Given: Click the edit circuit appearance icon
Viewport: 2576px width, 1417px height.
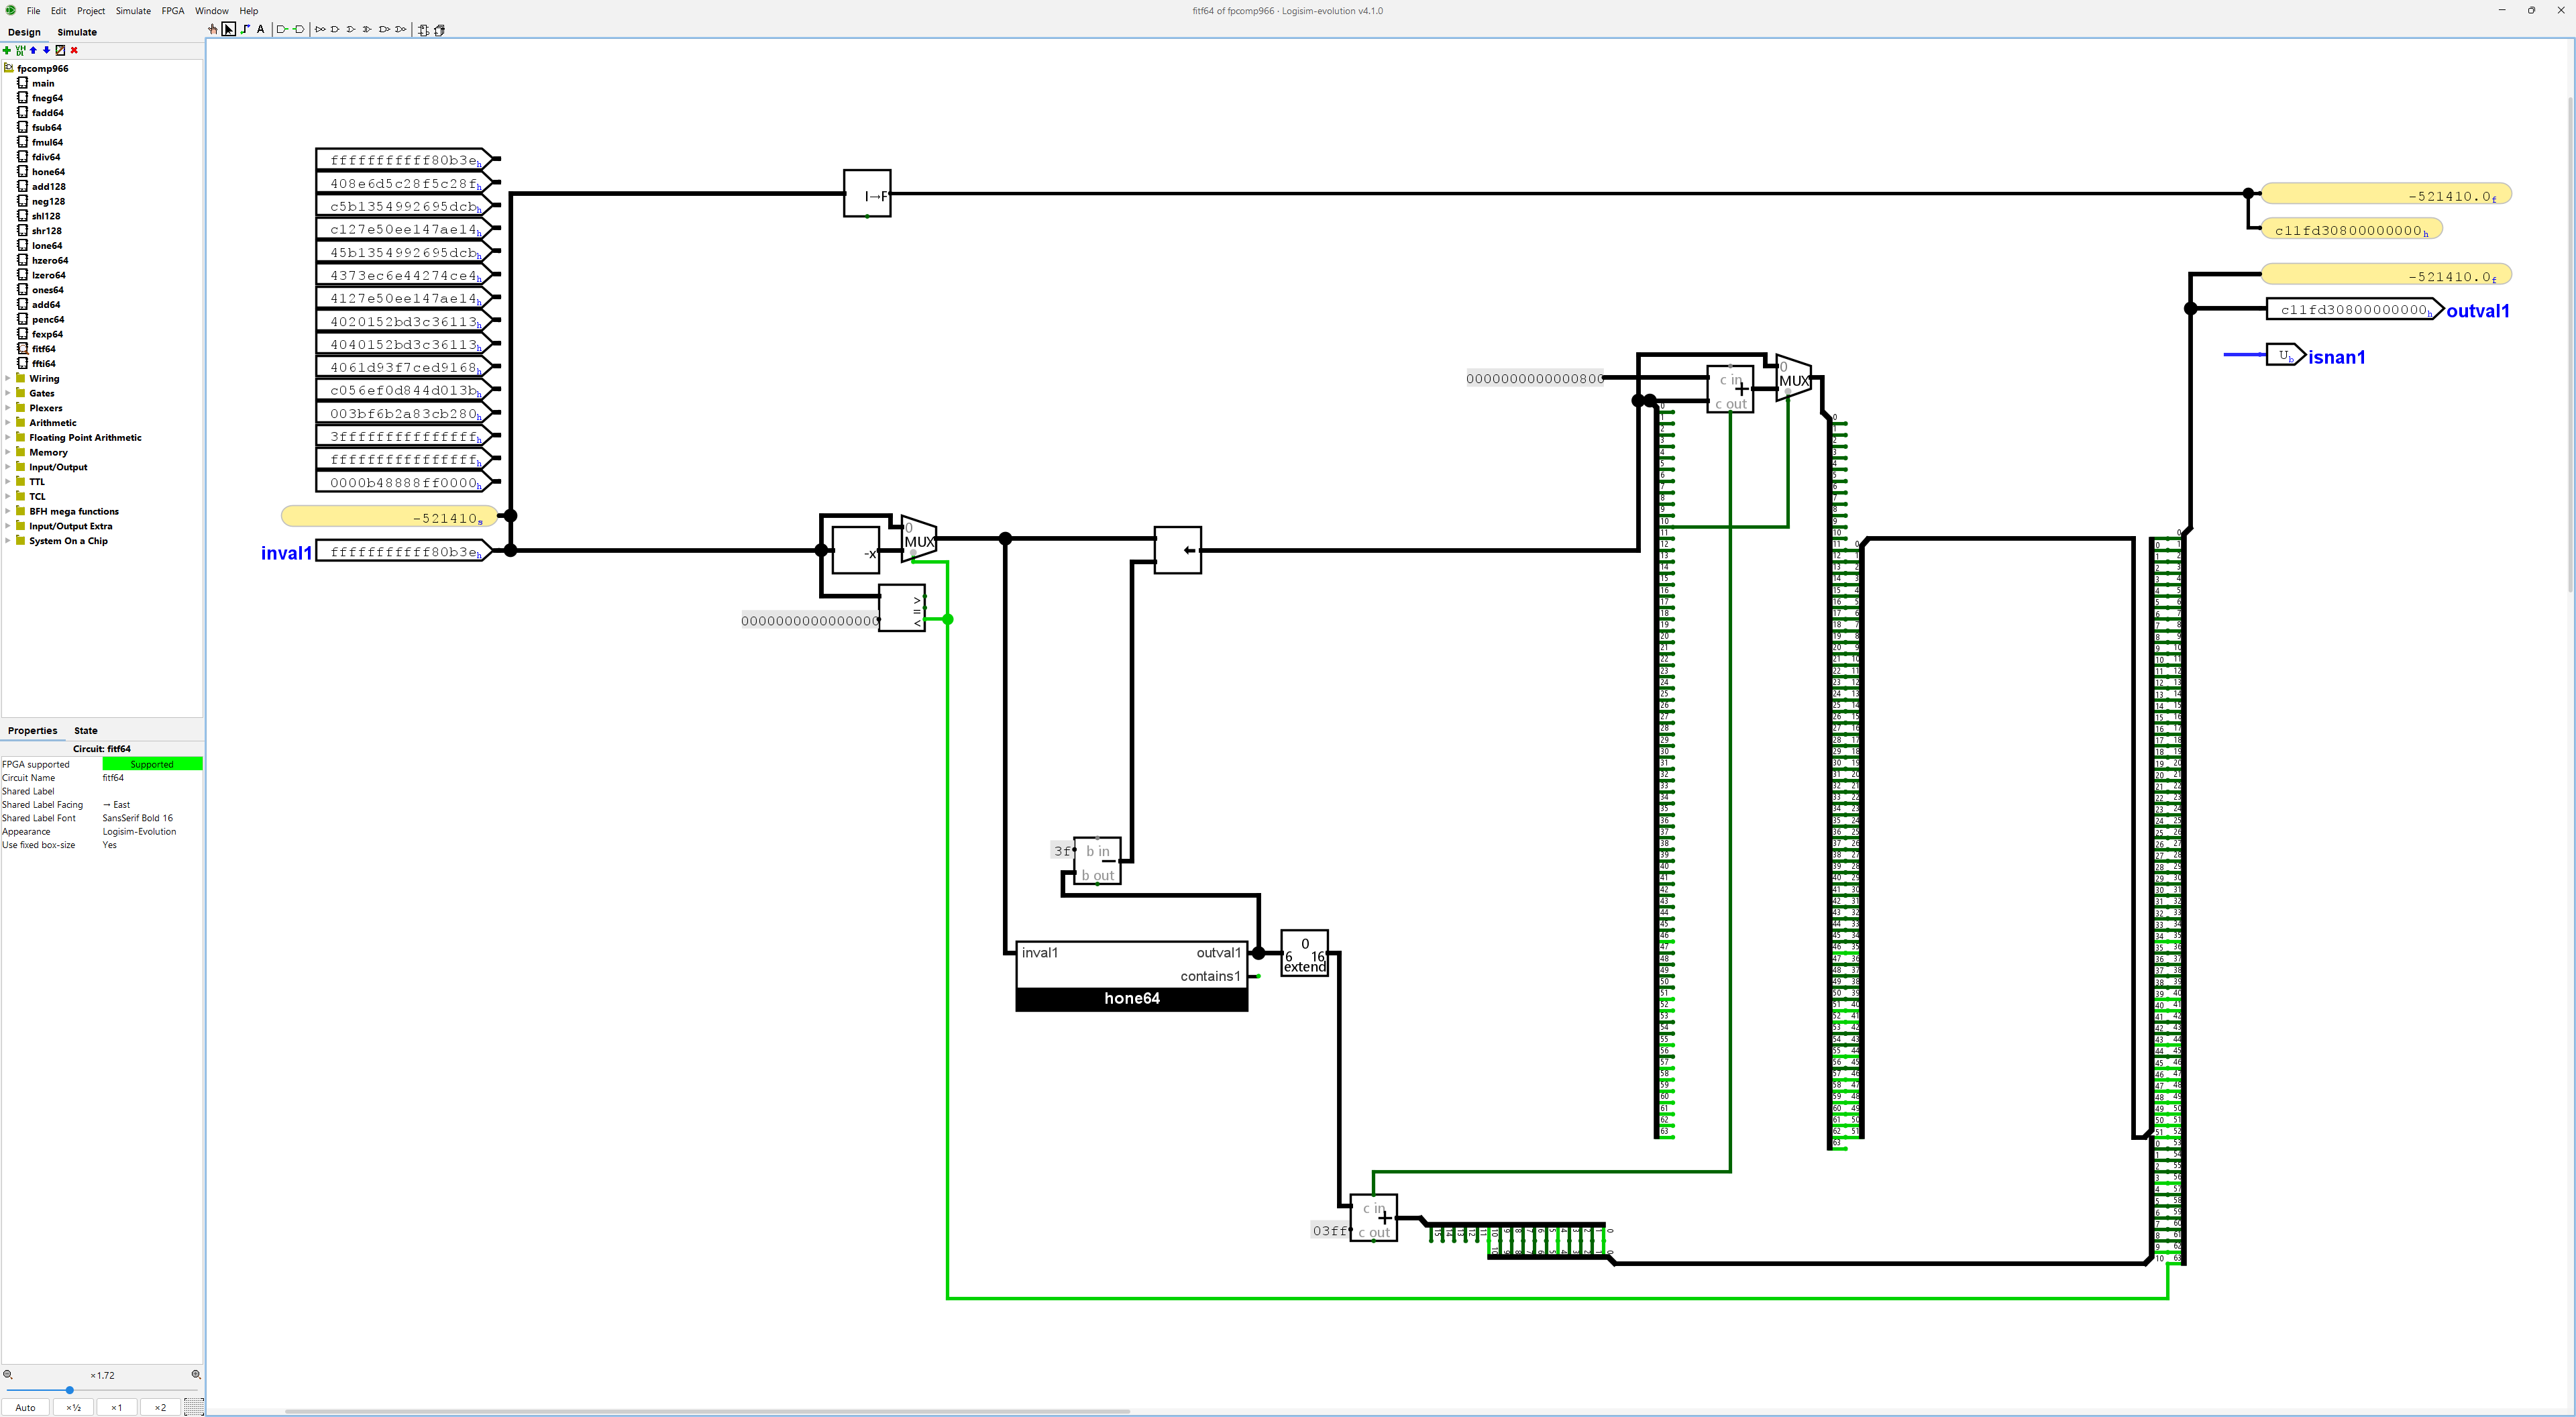Looking at the screenshot, I should point(60,50).
